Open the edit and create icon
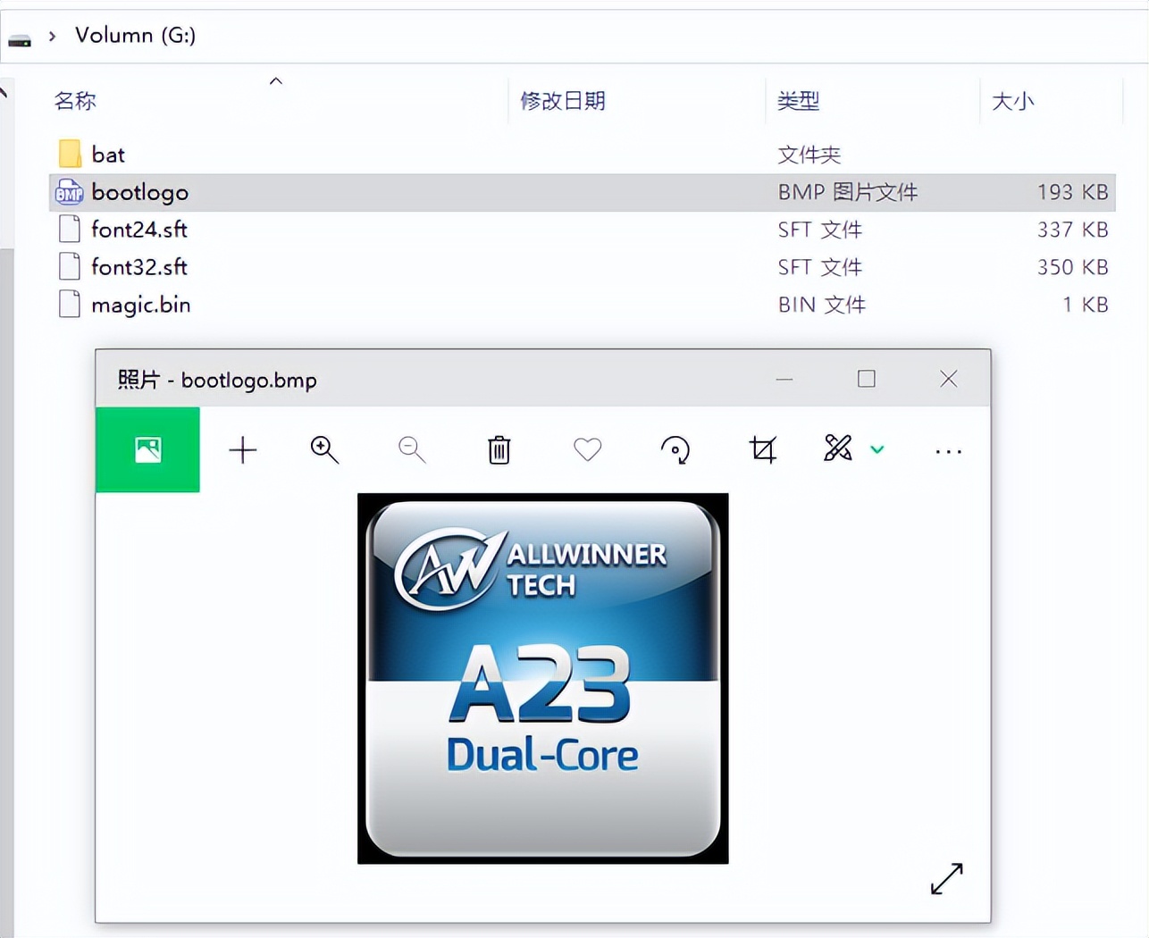 [x=838, y=448]
